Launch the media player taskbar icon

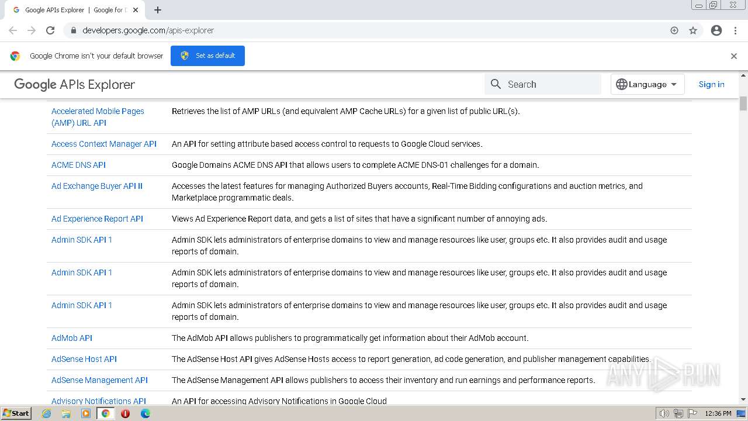(x=86, y=413)
